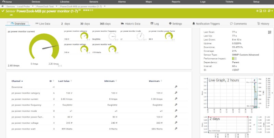
Task: Open settings gear for pz power monitor watt row
Action: 176,128
